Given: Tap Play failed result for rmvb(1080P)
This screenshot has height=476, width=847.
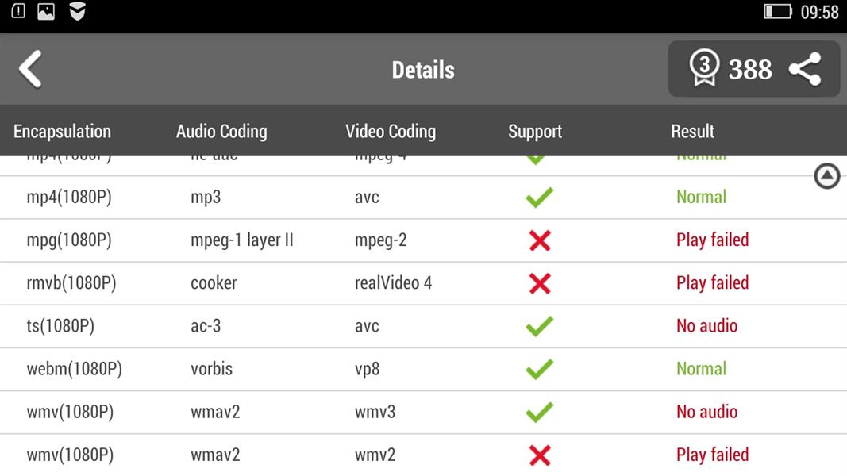Looking at the screenshot, I should point(712,283).
